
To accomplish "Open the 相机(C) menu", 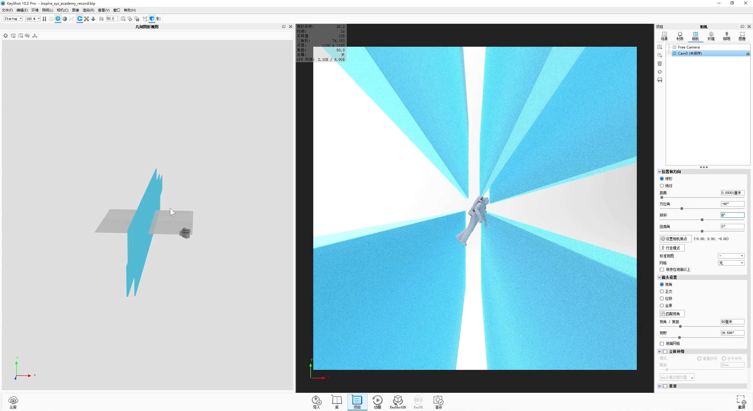I will (62, 10).
